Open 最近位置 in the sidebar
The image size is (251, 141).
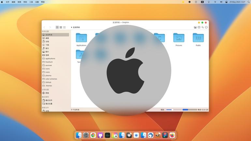[x=55, y=104]
